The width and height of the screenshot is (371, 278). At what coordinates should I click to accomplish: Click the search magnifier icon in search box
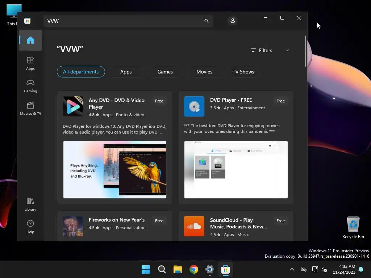tap(206, 21)
